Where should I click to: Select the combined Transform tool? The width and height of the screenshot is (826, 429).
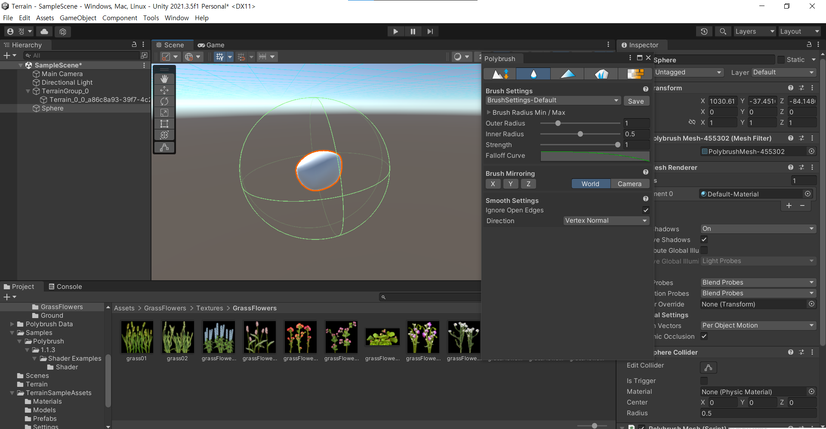[164, 135]
